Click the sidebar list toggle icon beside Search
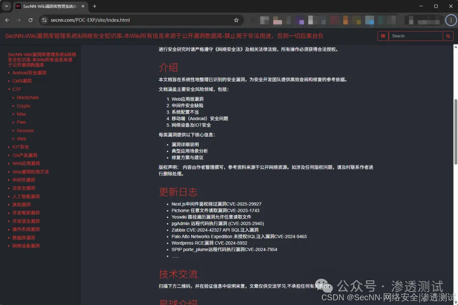 coord(383,36)
